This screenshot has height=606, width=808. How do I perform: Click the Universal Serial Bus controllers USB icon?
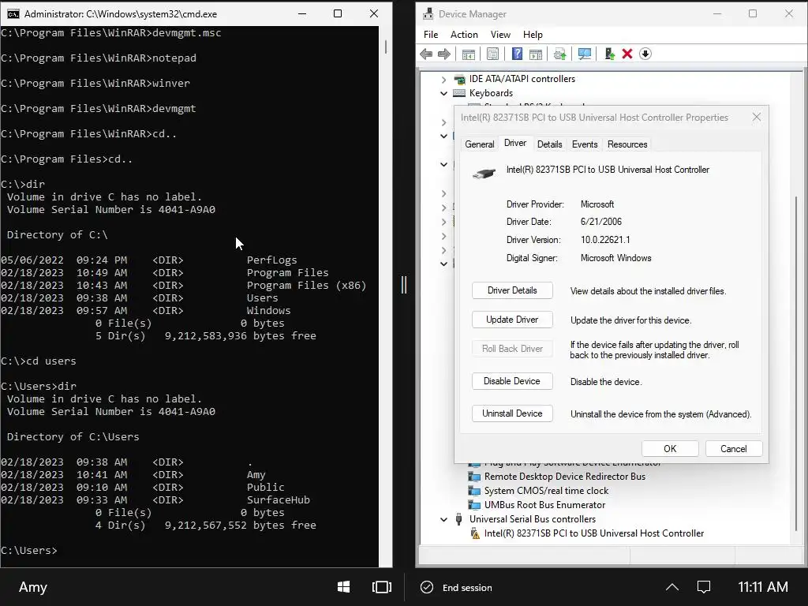coord(458,519)
